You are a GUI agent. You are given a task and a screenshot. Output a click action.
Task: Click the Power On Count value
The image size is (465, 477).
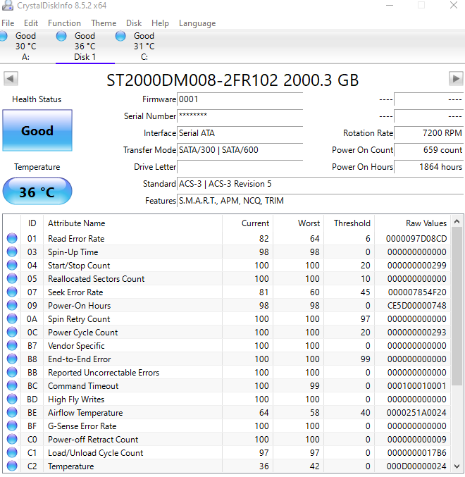(428, 150)
